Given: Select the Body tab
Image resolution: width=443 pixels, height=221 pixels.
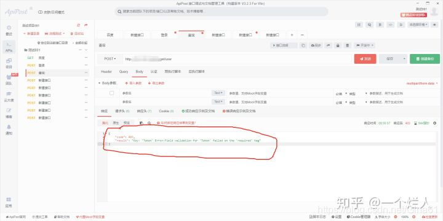Looking at the screenshot, I should click(139, 72).
